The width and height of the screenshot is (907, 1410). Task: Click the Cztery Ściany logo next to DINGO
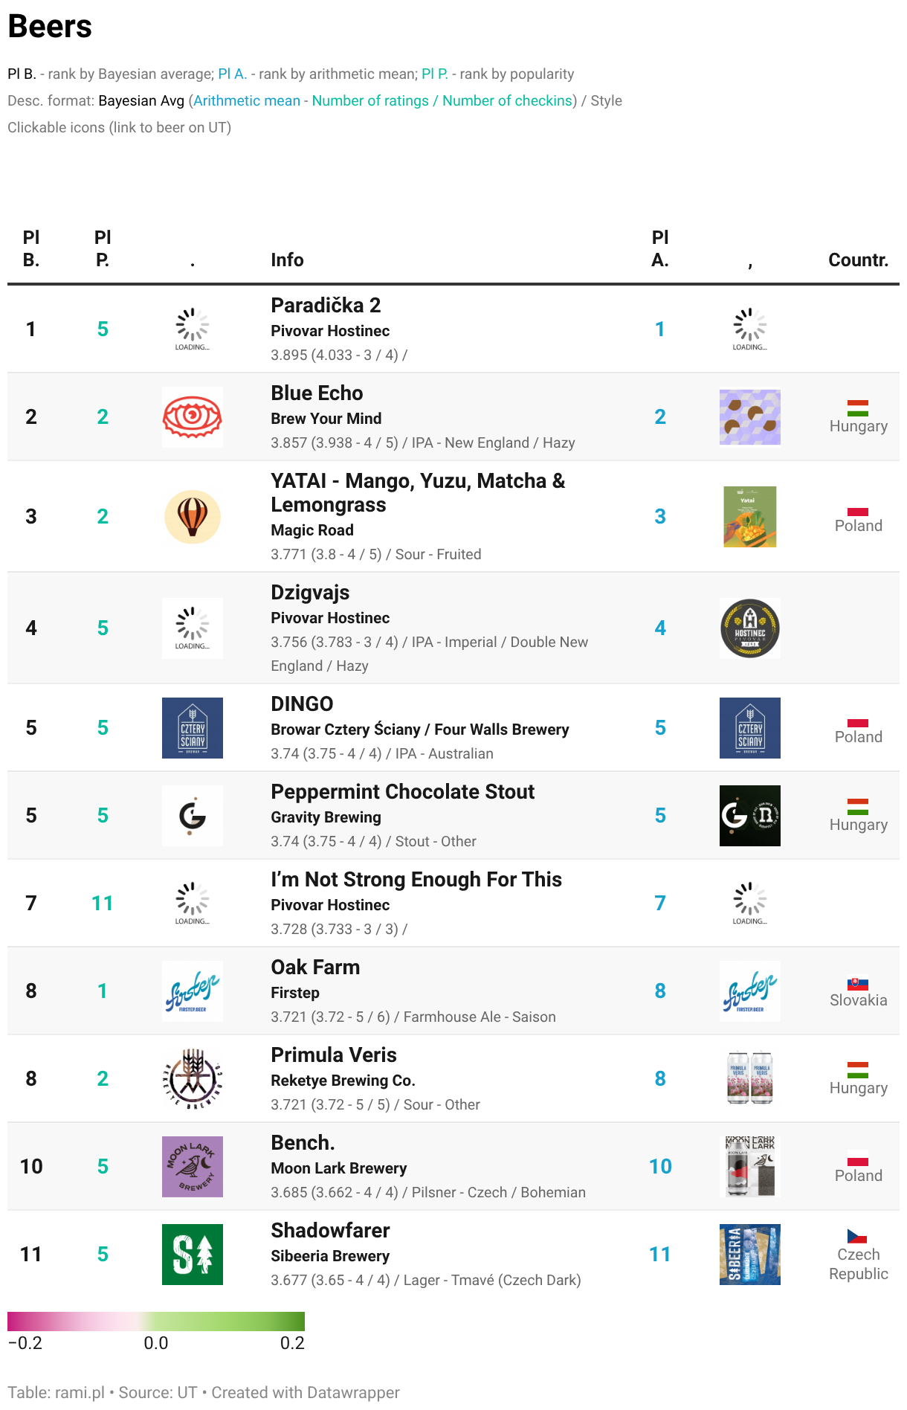[193, 728]
